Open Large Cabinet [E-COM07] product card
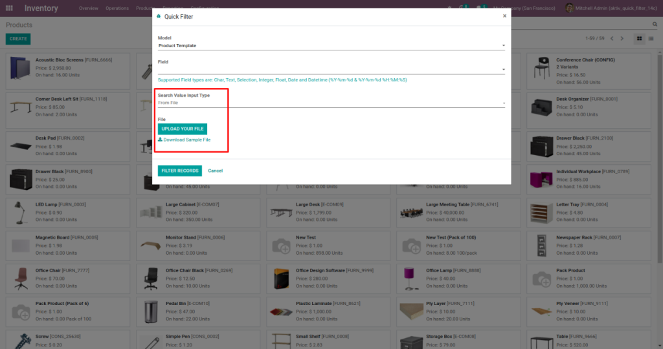Viewport: 663px width, 349px height. pyautogui.click(x=198, y=212)
